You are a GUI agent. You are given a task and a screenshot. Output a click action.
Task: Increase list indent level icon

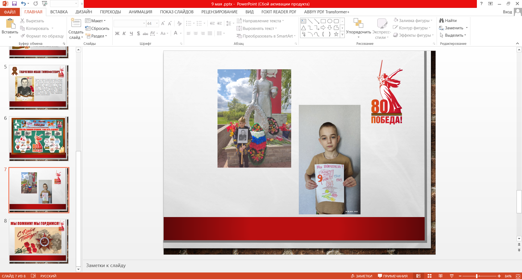point(219,23)
